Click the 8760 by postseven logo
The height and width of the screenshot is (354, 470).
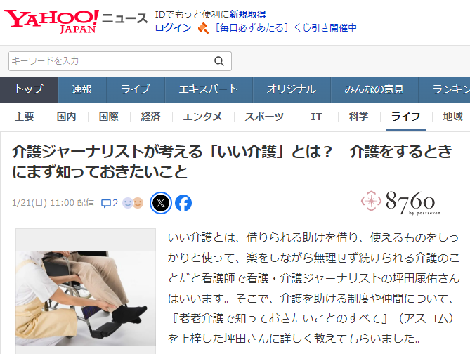pyautogui.click(x=400, y=202)
